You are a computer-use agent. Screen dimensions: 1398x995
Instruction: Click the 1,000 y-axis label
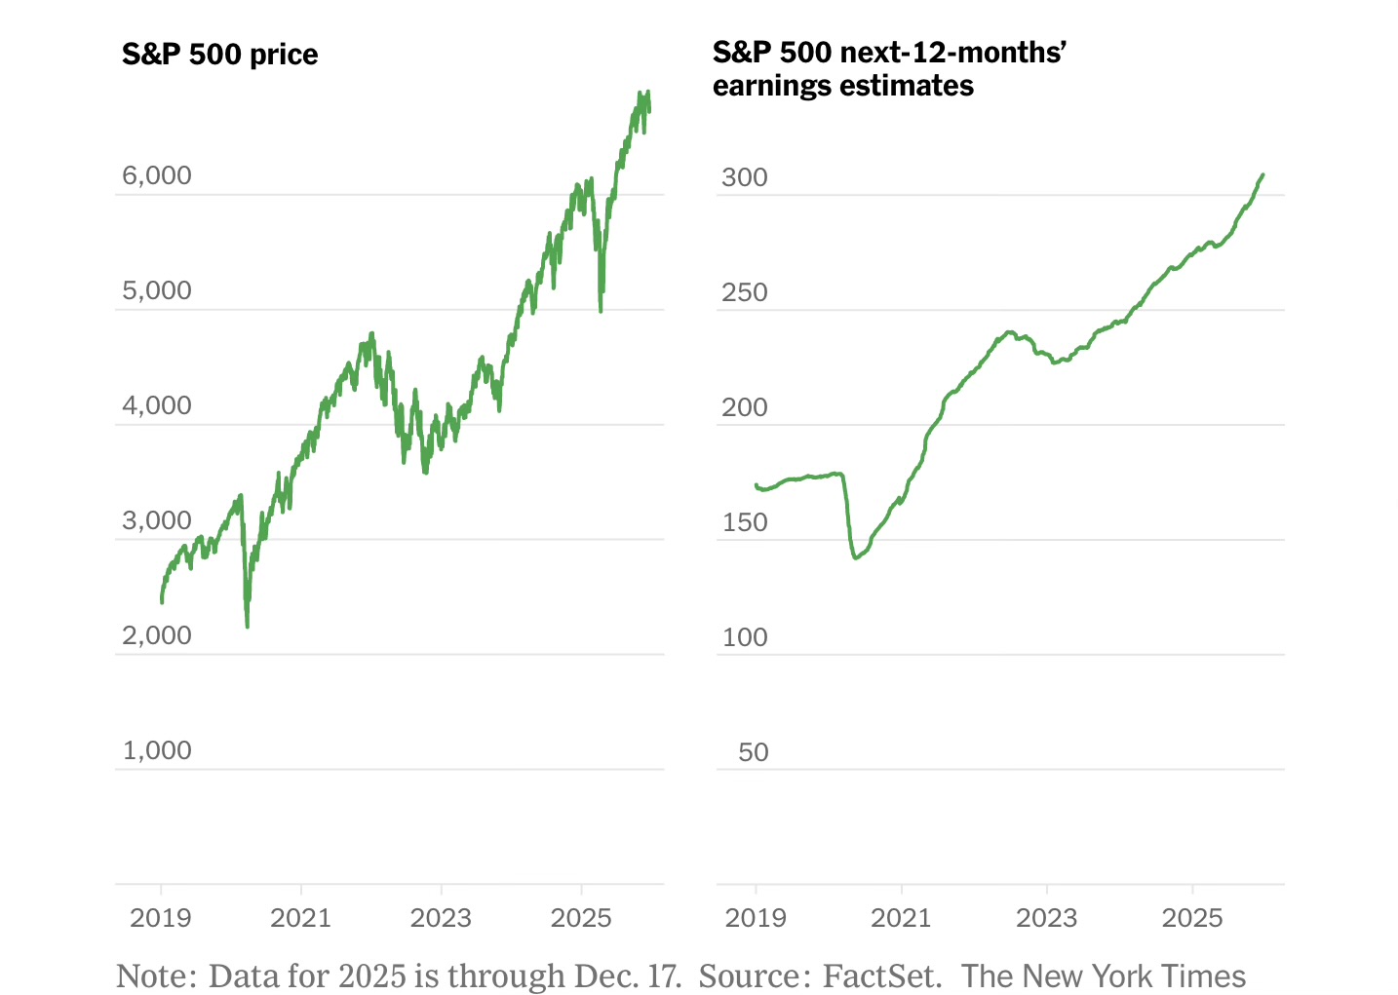click(157, 751)
